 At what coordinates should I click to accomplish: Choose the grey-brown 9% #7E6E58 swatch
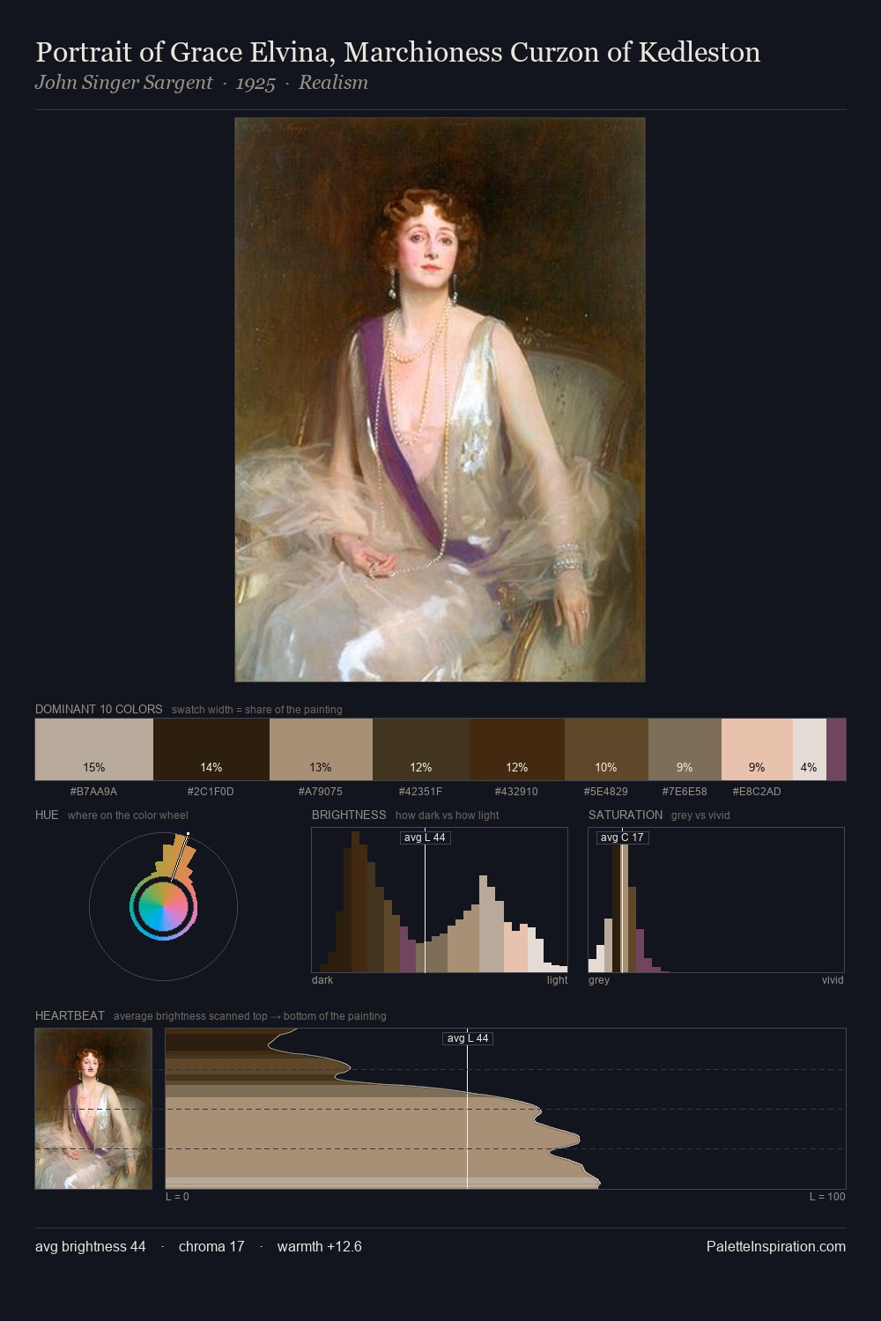pos(685,749)
